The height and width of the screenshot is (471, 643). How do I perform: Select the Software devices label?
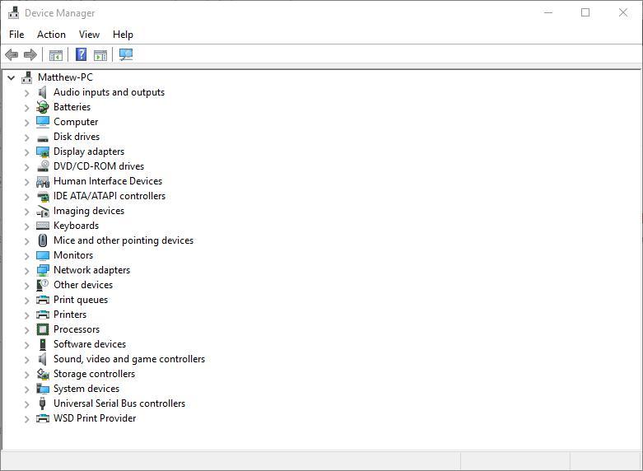pyautogui.click(x=90, y=344)
